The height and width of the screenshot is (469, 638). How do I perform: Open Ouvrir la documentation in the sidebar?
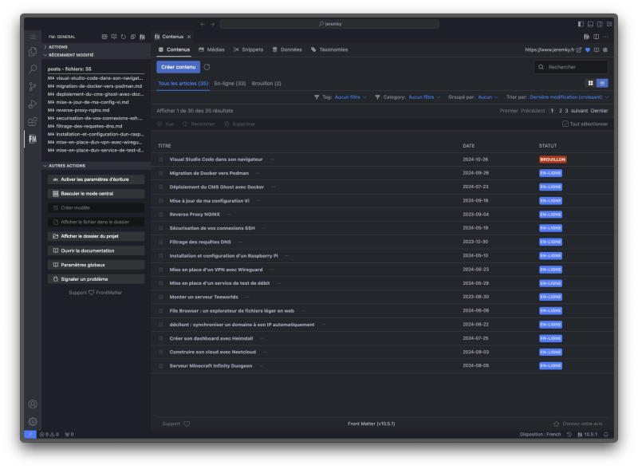(x=88, y=250)
